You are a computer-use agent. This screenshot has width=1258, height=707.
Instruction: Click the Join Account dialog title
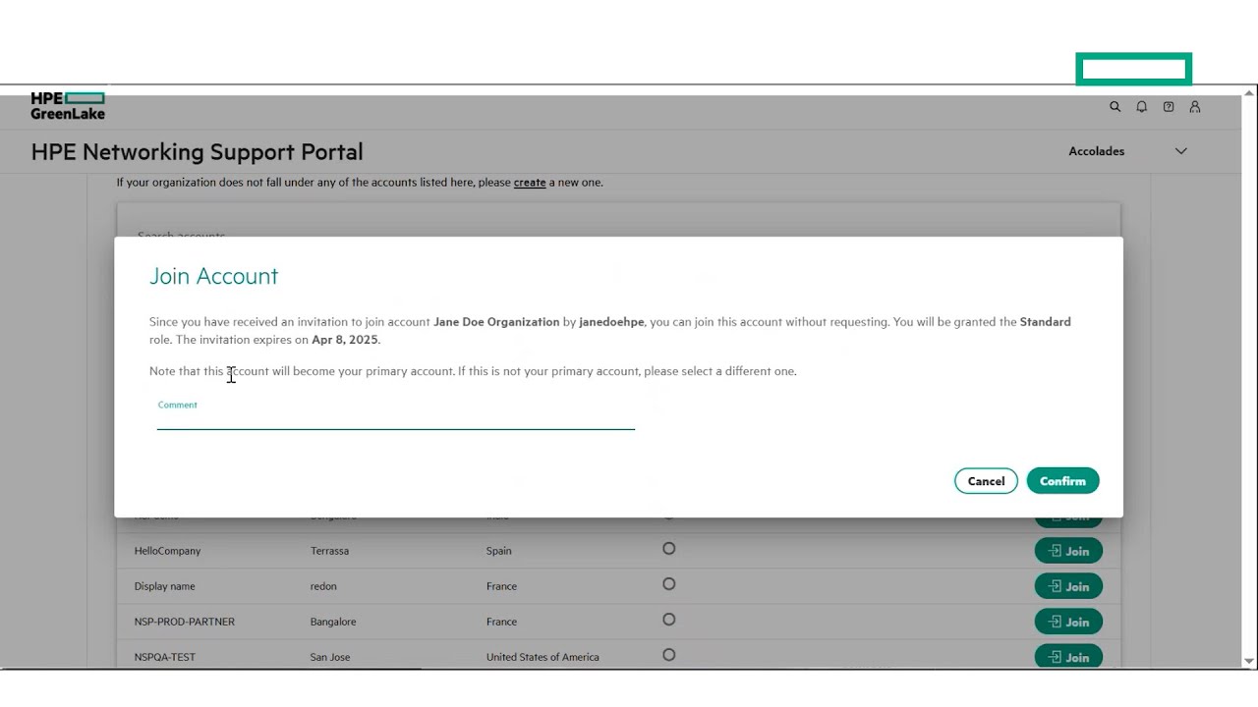pos(214,276)
